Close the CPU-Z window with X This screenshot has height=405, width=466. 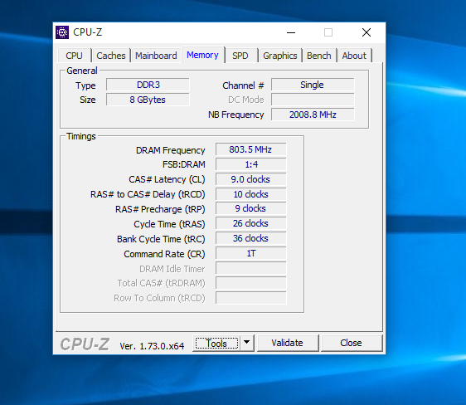(x=366, y=32)
